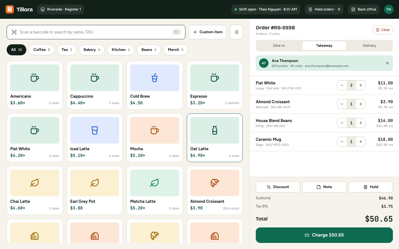Filter products by Tea category
The width and height of the screenshot is (399, 249).
pos(67,50)
